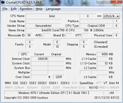Image resolution: width=123 pixels, height=103 pixels.
Task: Click the CrystalCPUID app icon in title bar
Action: pyautogui.click(x=3, y=2)
